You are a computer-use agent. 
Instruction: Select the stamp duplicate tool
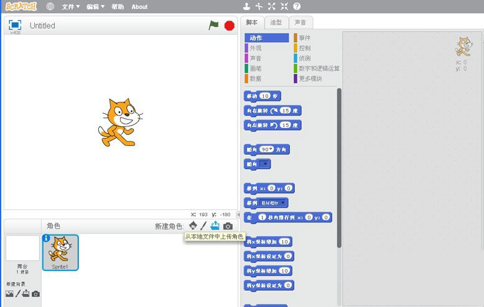click(x=246, y=7)
